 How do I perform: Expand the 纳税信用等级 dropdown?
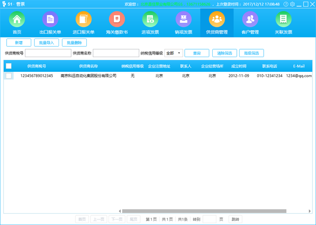click(173, 53)
